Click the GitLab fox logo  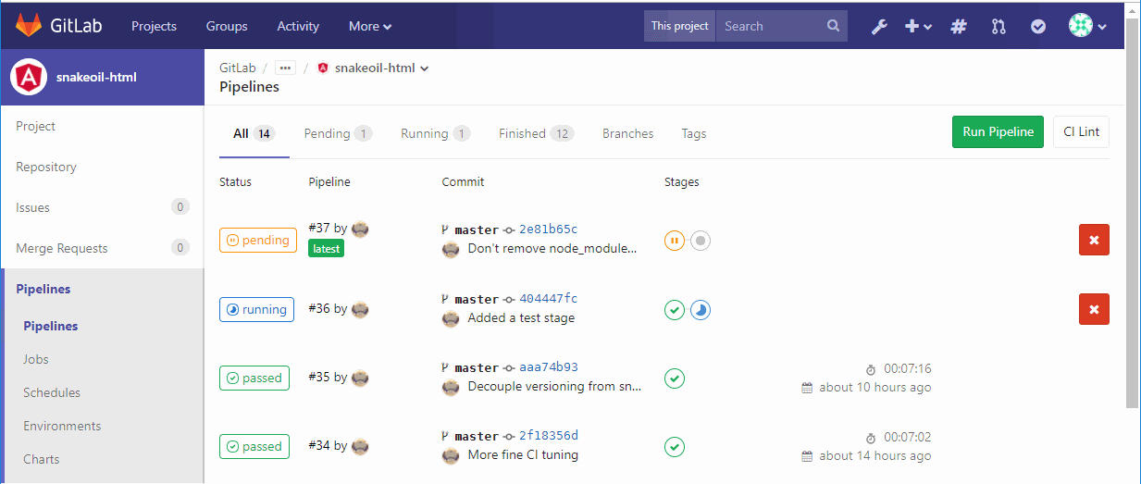point(28,26)
